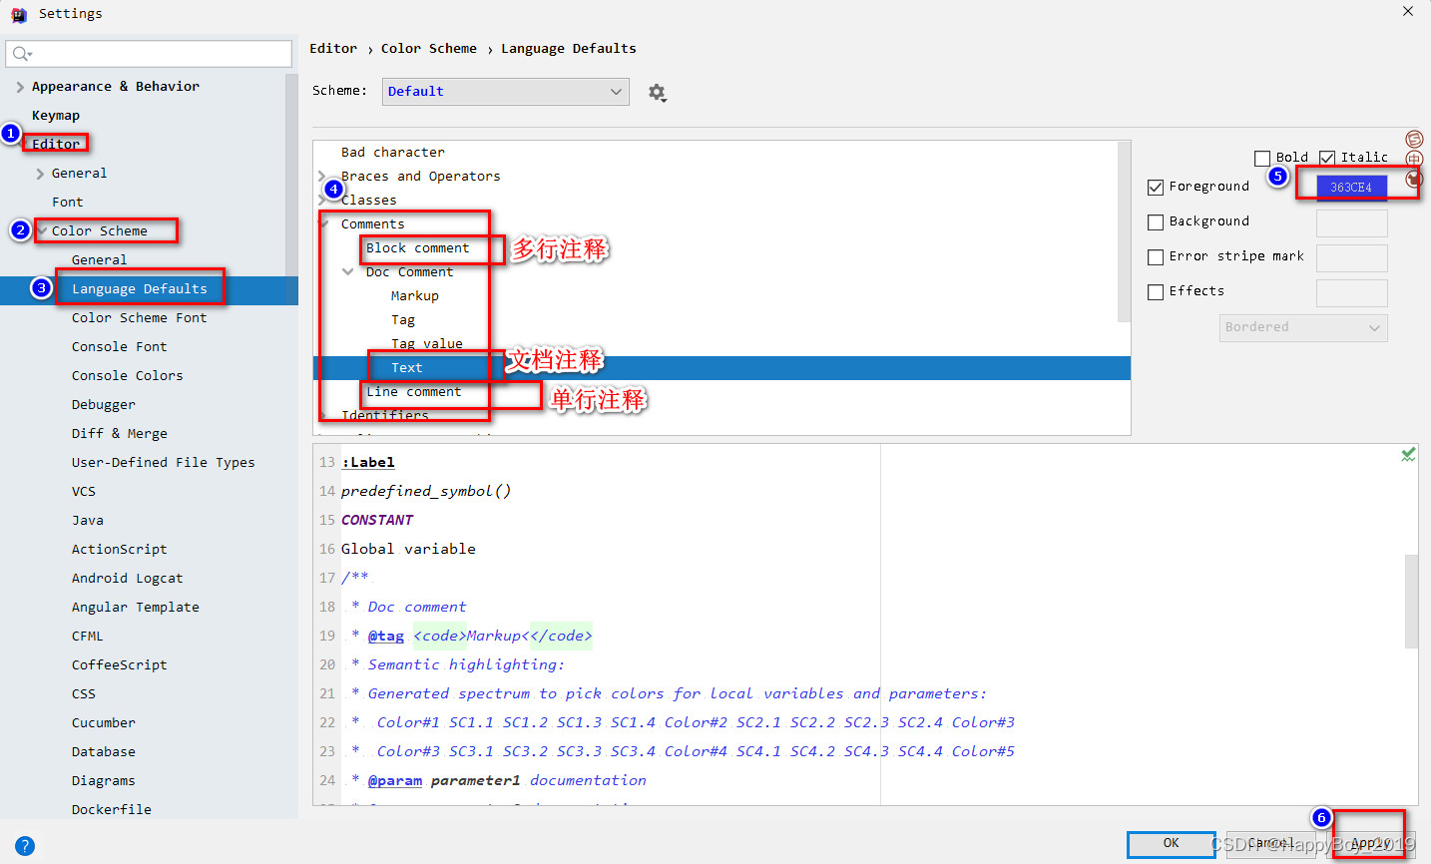Open the Bordered effects dropdown
The image size is (1431, 864).
click(x=1303, y=327)
